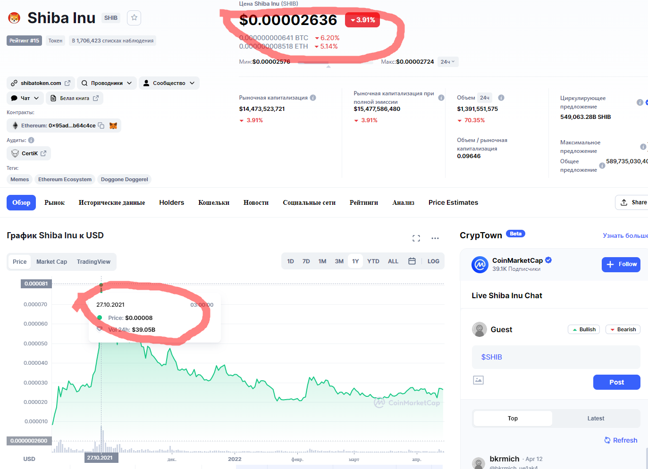Mark sentiment as Bearish
This screenshot has width=648, height=469.
point(623,329)
